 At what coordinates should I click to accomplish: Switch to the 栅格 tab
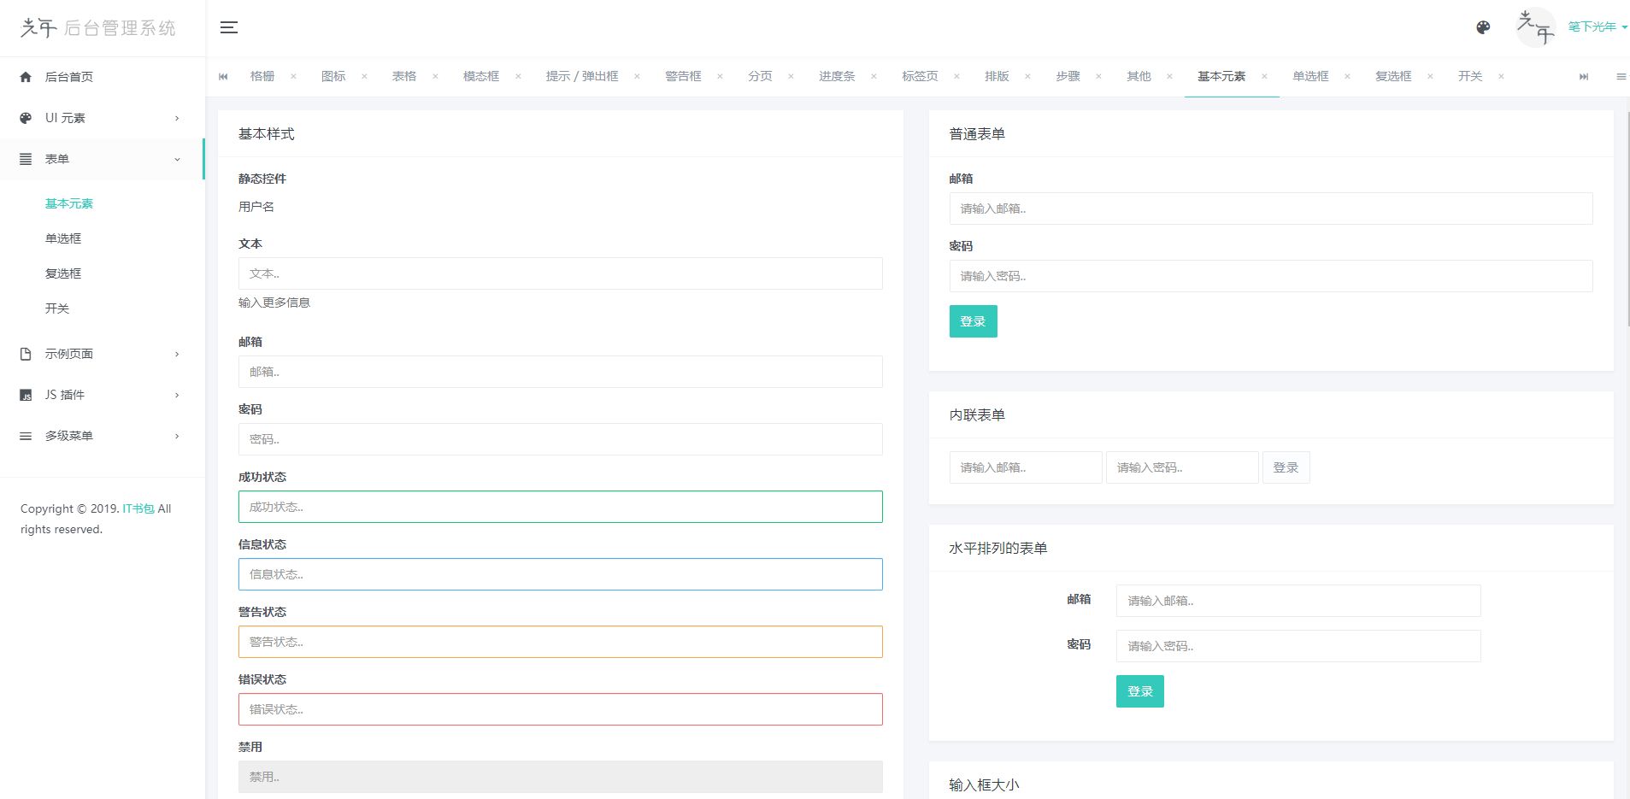click(262, 77)
